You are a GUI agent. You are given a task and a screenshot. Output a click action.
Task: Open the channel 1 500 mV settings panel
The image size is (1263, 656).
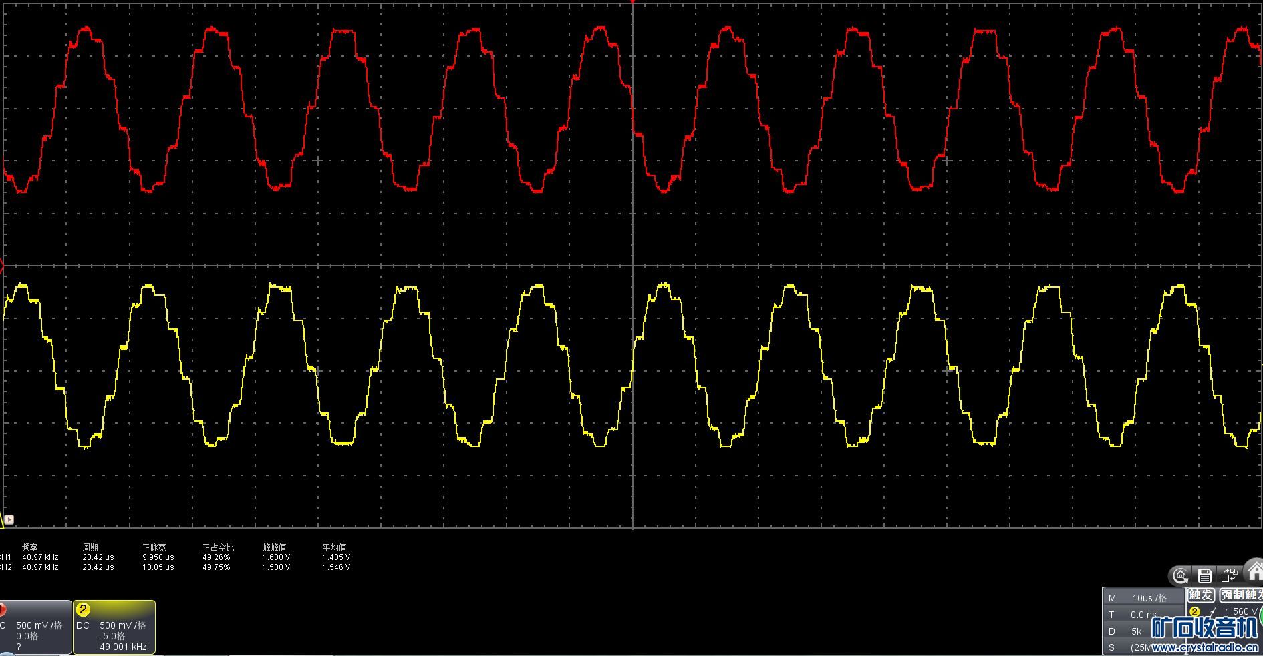point(35,627)
